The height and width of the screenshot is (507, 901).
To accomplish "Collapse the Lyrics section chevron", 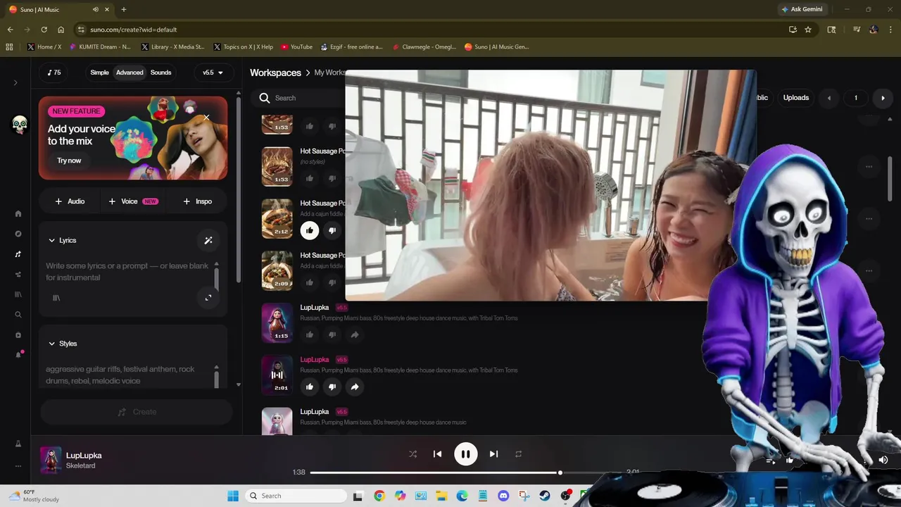I will point(51,240).
